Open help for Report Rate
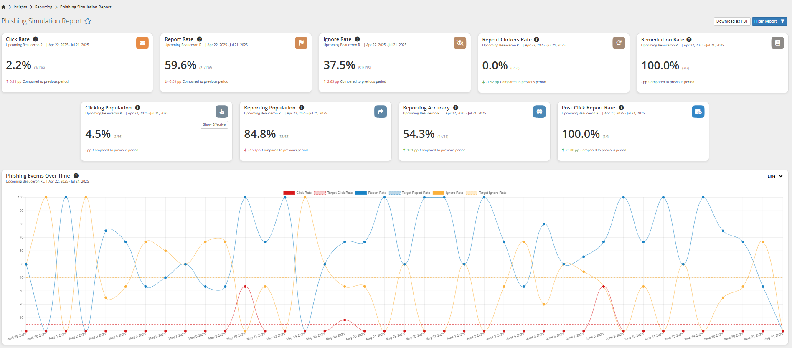 coord(200,39)
